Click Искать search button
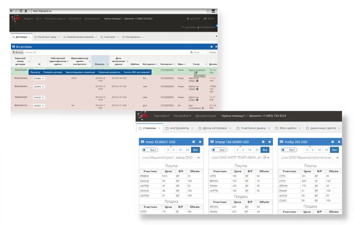Viewport: 354px width, 225px height. click(213, 52)
